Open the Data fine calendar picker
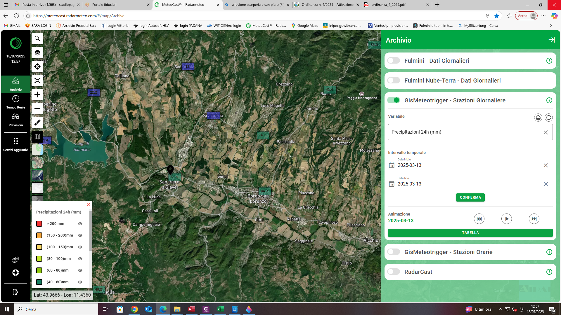561x315 pixels. pos(392,184)
